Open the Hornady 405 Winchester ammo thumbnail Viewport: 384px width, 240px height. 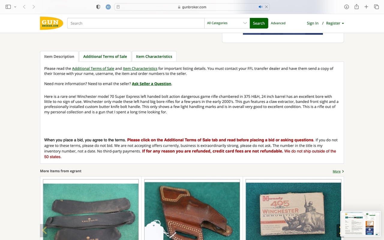[293, 210]
